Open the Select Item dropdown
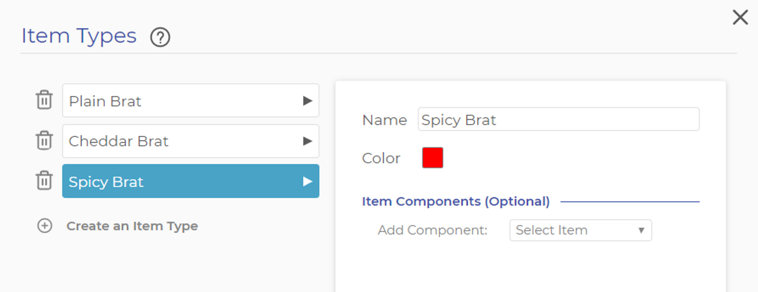 point(580,230)
